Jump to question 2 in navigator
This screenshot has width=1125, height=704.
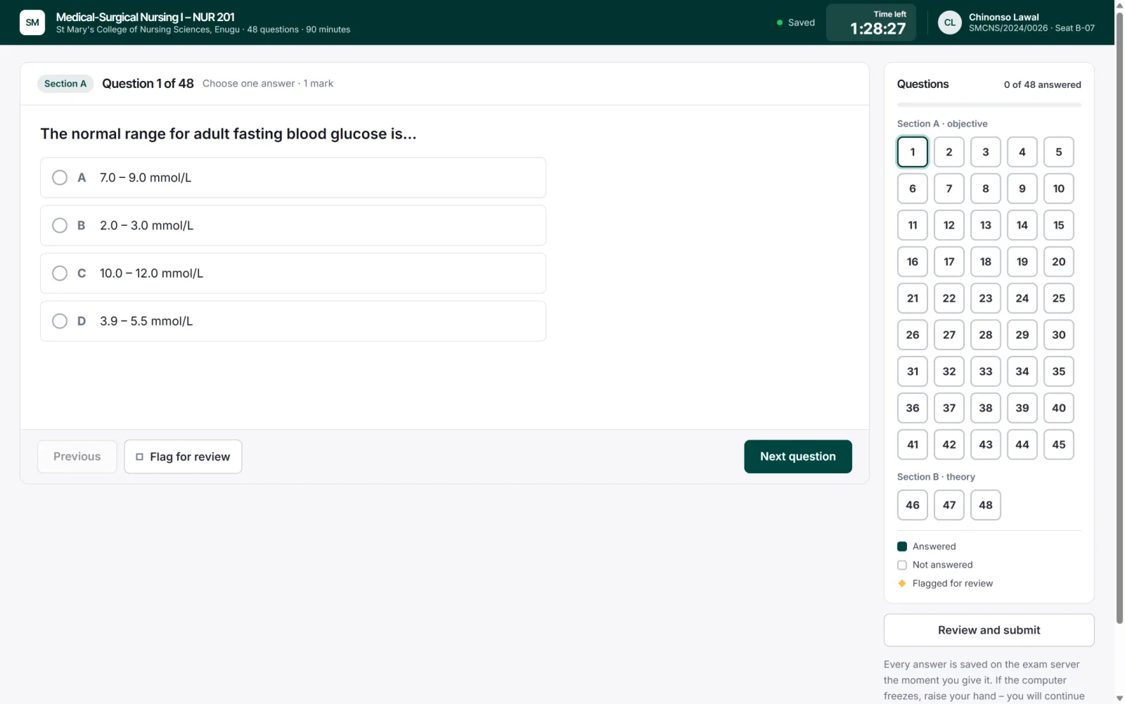949,152
